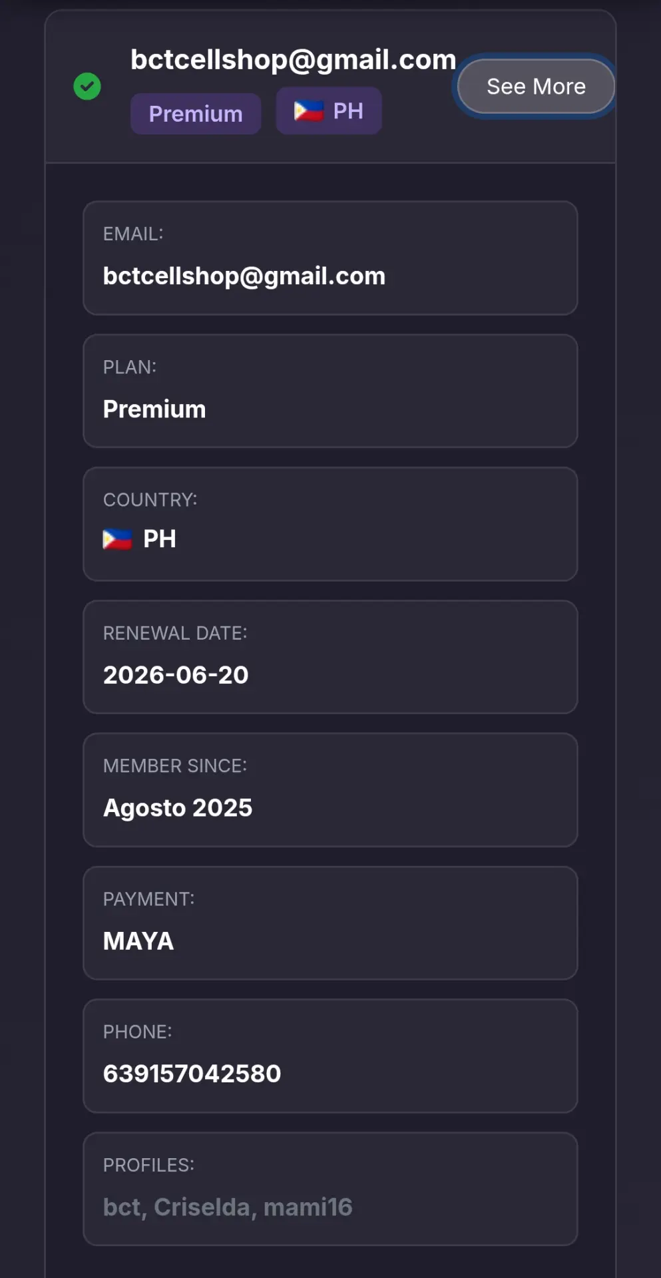The width and height of the screenshot is (661, 1278).
Task: Click the PROFILES: label
Action: tap(149, 1166)
